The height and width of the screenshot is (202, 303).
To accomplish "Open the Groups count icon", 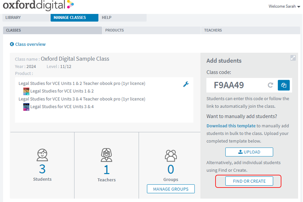I will (x=171, y=156).
